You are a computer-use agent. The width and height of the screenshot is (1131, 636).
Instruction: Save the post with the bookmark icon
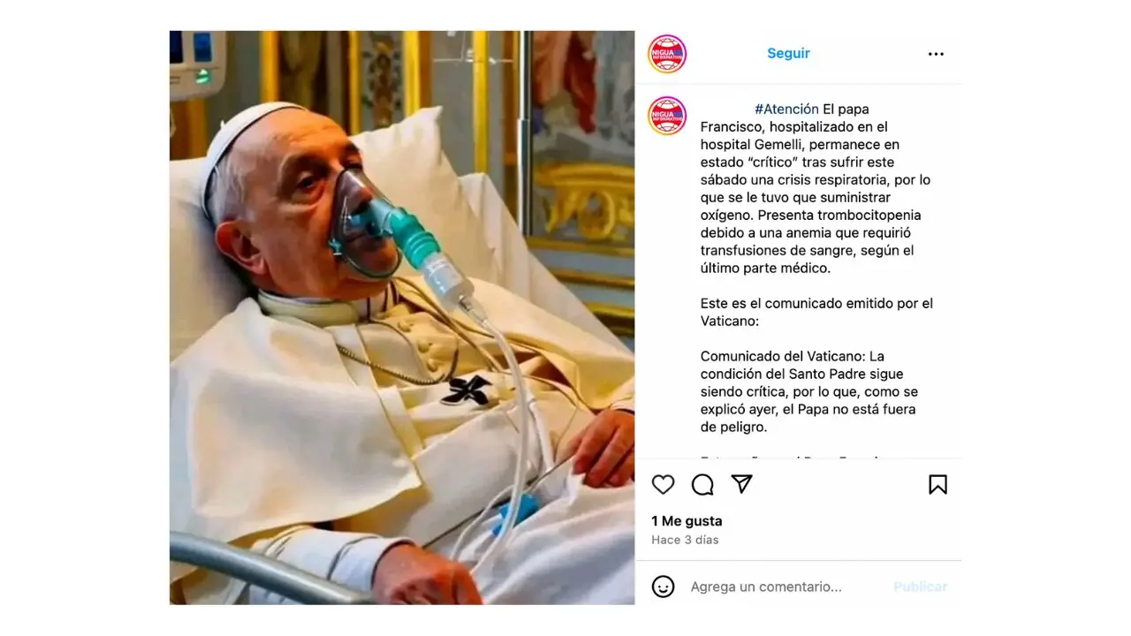pos(937,484)
